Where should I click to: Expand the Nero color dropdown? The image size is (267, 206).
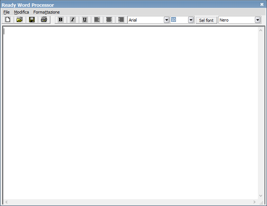tap(258, 20)
